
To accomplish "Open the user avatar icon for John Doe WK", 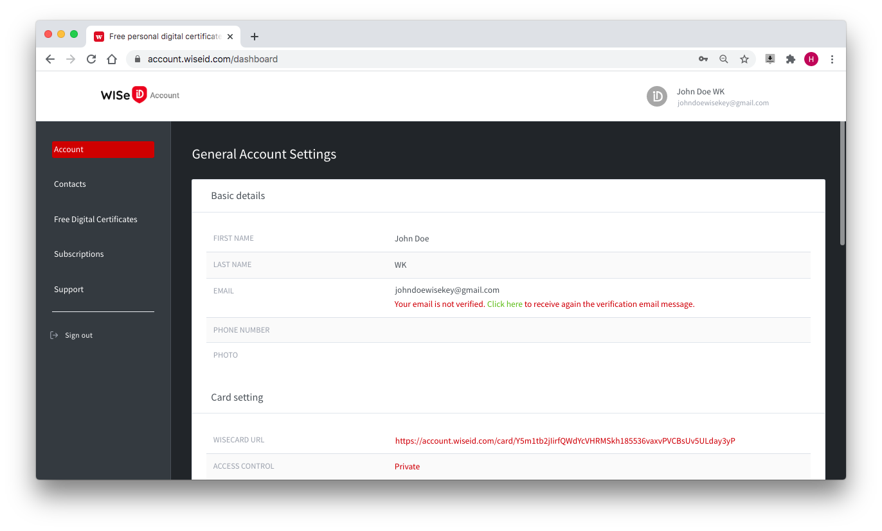I will pos(657,96).
